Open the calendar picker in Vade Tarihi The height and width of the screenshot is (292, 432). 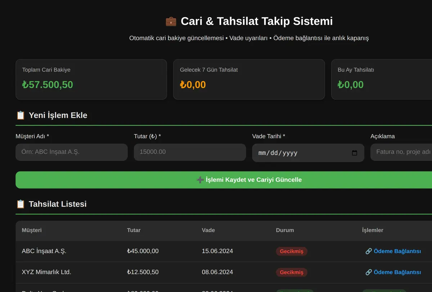(355, 153)
